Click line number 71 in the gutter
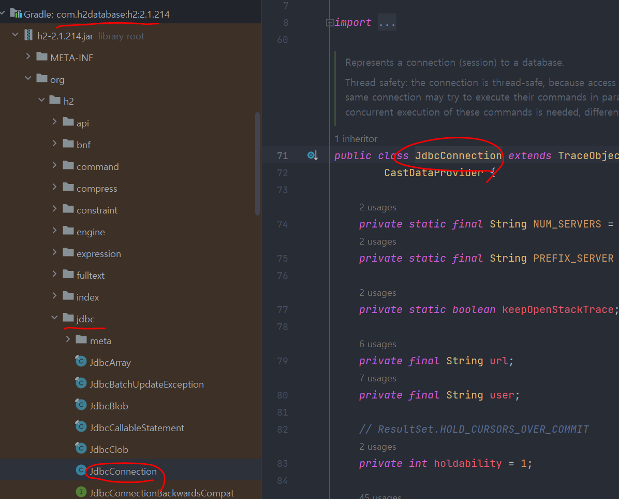Viewport: 619px width, 499px height. [x=282, y=155]
